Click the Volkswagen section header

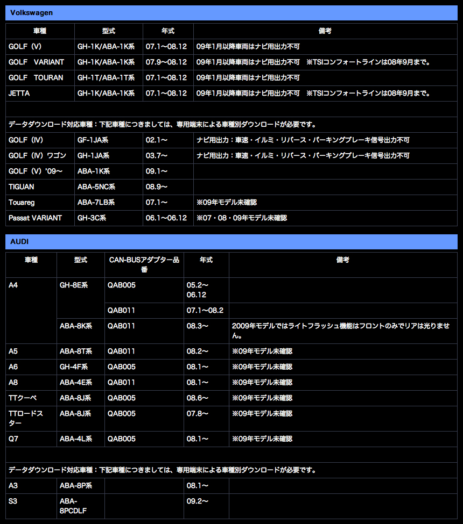point(231,13)
